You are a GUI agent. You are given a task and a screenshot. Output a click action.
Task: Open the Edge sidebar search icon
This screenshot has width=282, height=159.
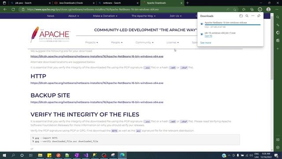[278, 17]
